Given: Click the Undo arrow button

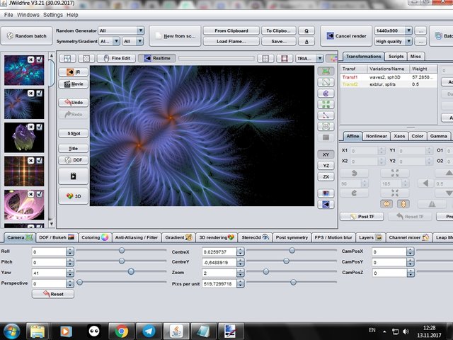Looking at the screenshot, I should point(73,103).
